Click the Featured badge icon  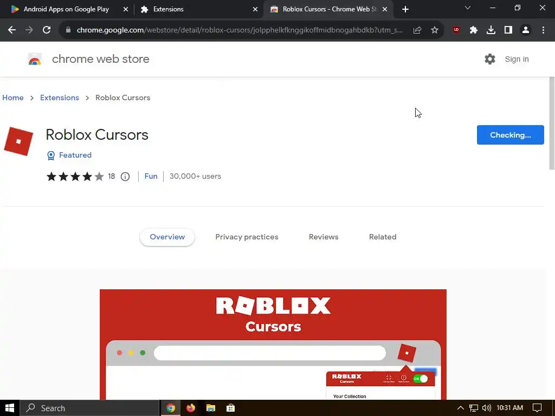51,155
